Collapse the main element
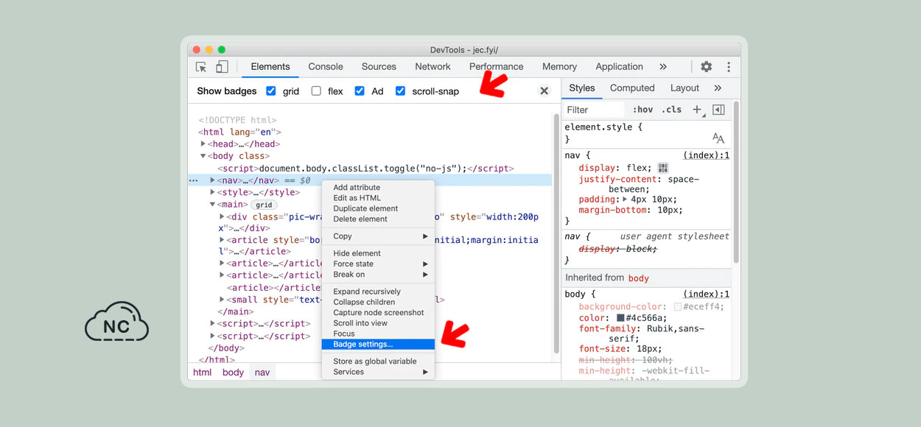 [212, 205]
